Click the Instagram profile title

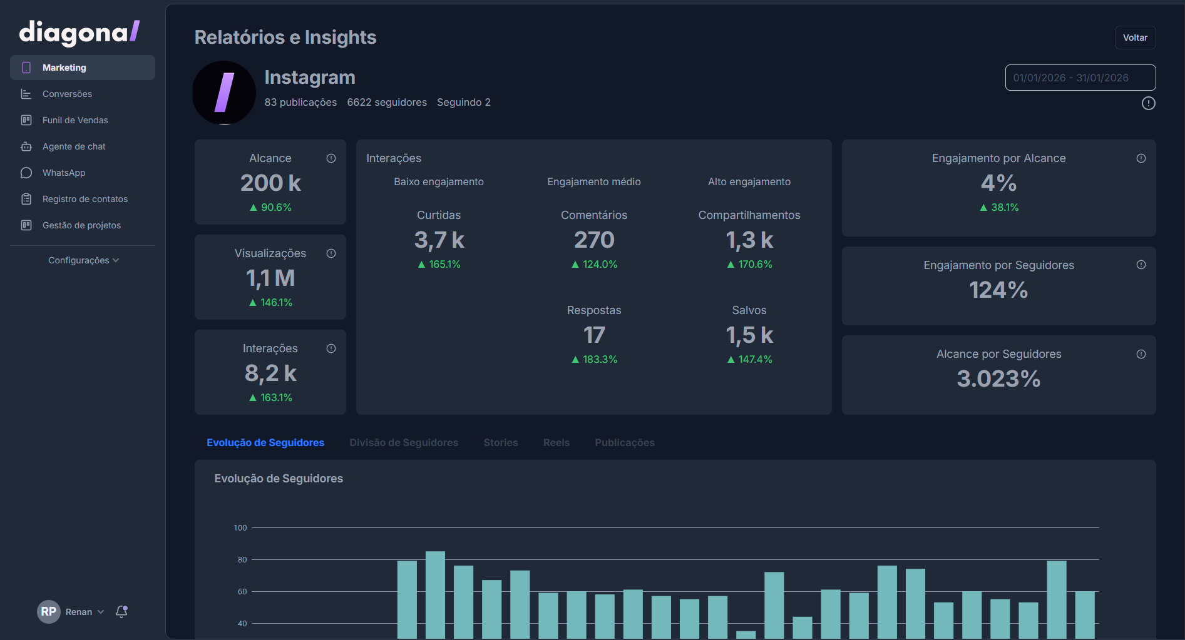pos(310,77)
